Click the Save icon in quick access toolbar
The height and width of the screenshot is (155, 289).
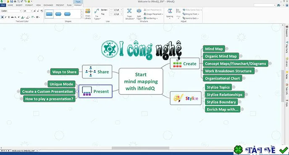click(11, 1)
